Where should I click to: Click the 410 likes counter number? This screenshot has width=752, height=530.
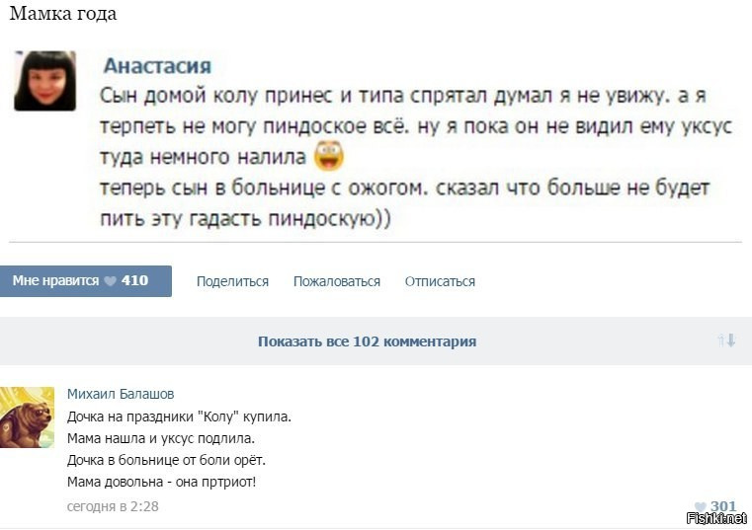pyautogui.click(x=134, y=281)
